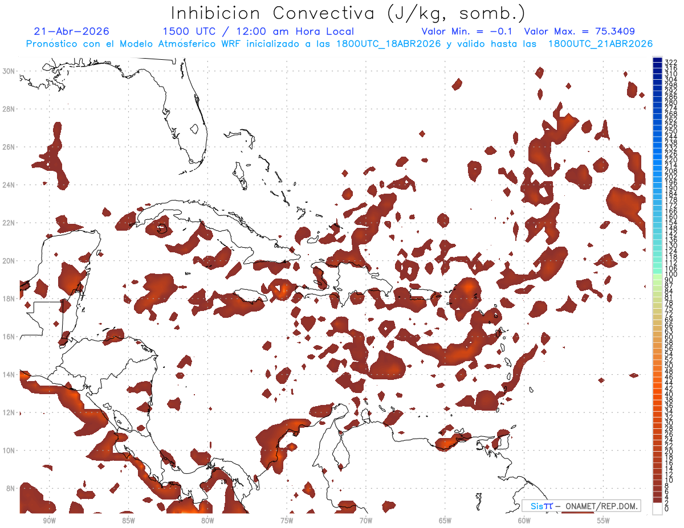Pick the dark blue 322 colorbar swatch

pyautogui.click(x=657, y=60)
